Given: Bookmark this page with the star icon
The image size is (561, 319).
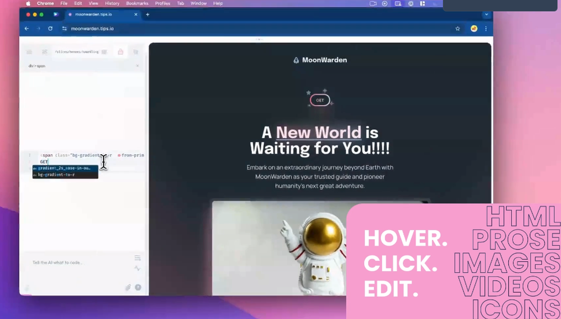Looking at the screenshot, I should point(458,29).
